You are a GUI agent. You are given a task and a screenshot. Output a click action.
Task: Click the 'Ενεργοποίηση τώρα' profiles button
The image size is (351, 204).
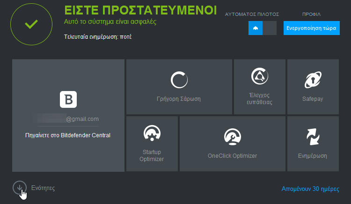pos(311,28)
